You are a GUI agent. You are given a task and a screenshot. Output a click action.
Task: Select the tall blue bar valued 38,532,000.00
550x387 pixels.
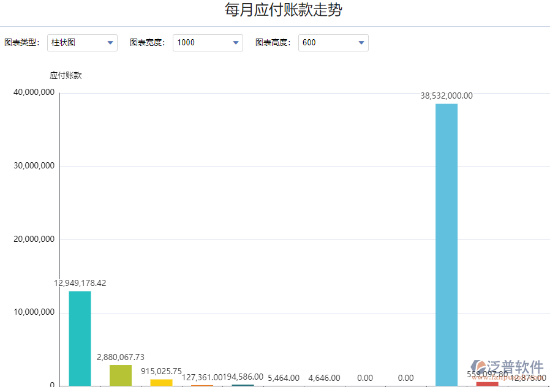point(446,245)
